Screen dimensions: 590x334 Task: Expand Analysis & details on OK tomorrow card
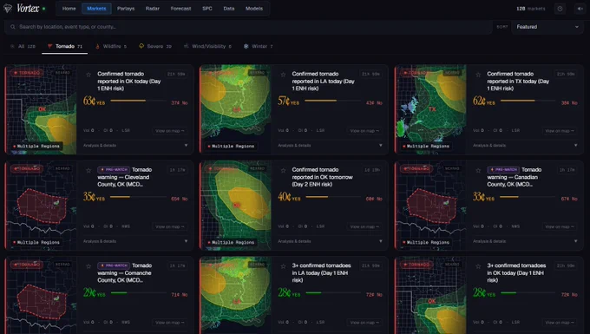[x=330, y=241]
